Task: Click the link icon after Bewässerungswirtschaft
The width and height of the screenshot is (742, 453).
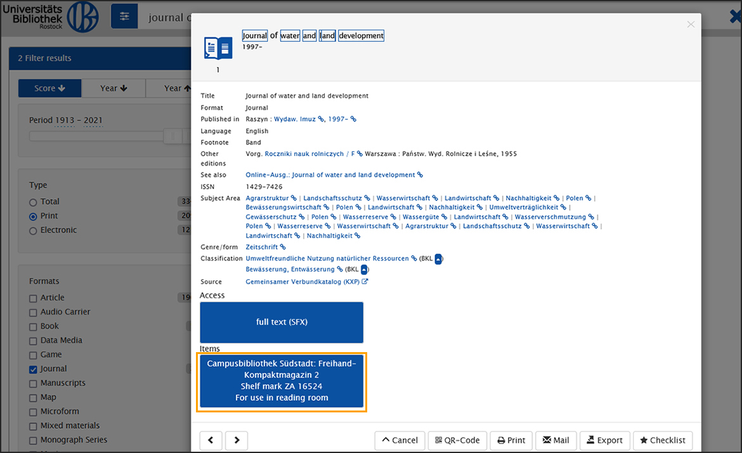Action: pyautogui.click(x=327, y=207)
